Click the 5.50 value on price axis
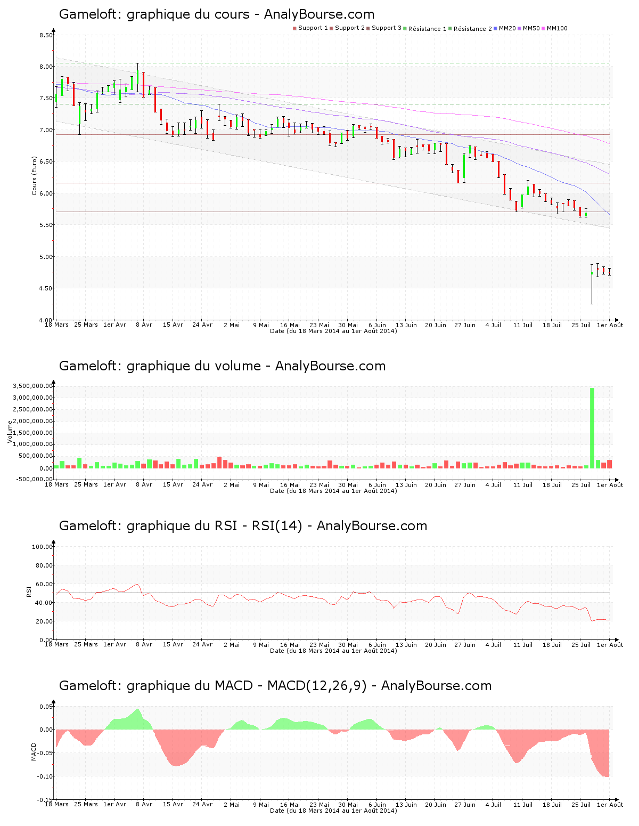Viewport: 639px width, 826px height. point(46,225)
